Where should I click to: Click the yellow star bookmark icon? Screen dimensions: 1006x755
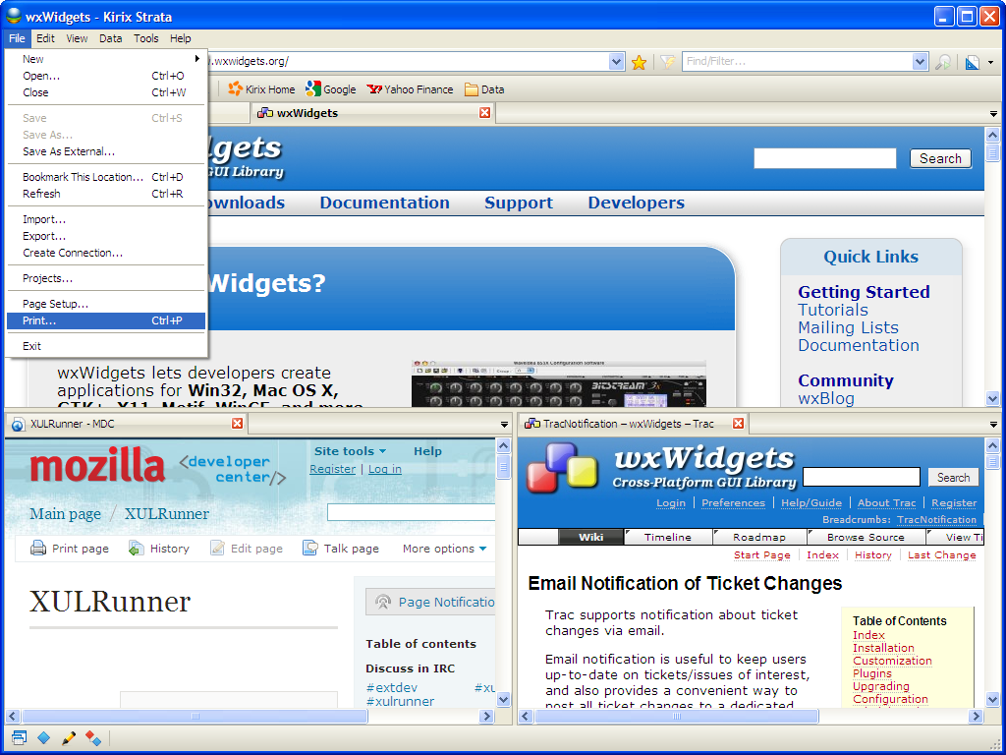[639, 62]
